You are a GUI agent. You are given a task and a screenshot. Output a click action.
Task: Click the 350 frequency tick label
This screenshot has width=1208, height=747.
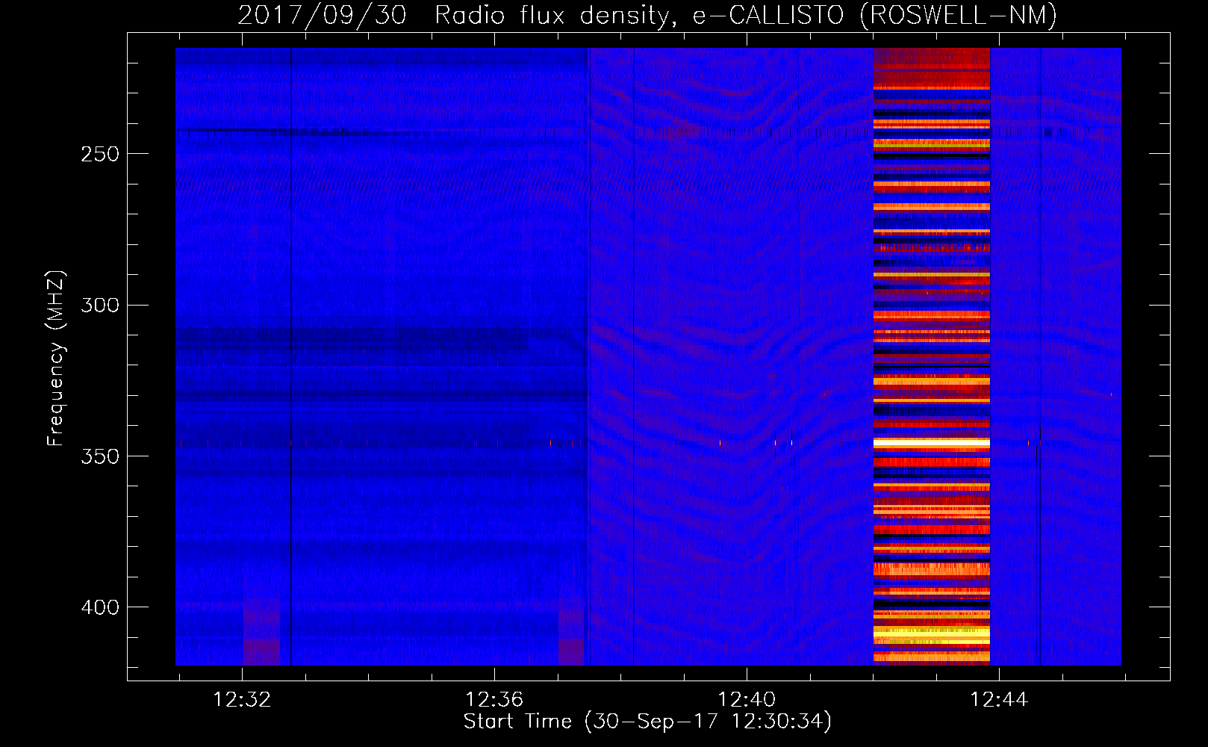99,456
